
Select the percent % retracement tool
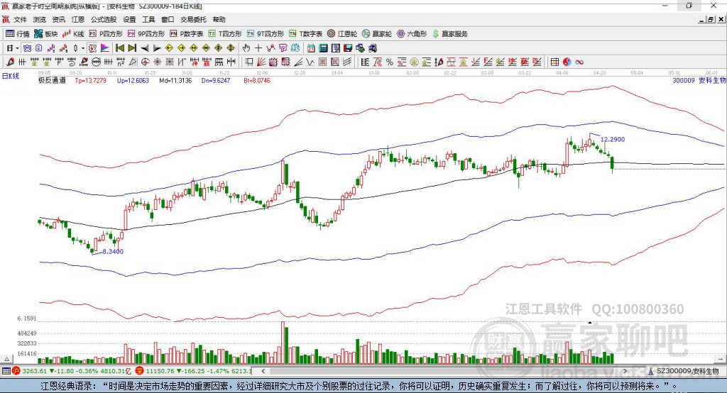(390, 62)
